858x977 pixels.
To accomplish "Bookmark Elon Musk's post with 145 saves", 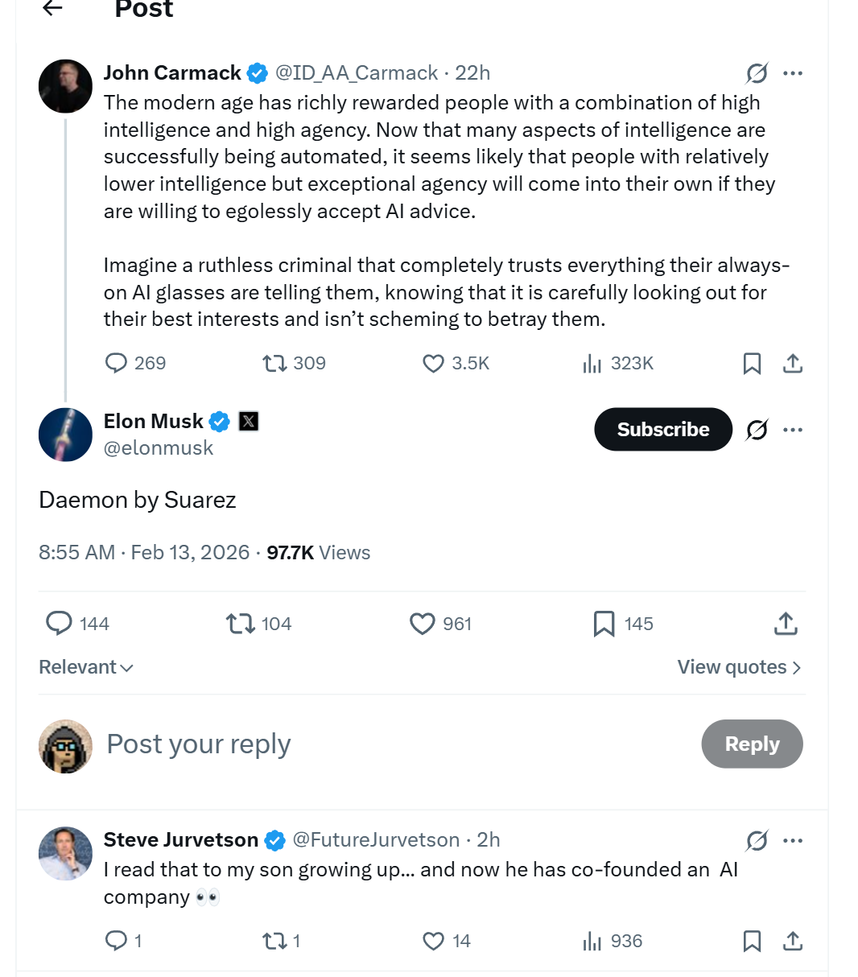I will [604, 624].
